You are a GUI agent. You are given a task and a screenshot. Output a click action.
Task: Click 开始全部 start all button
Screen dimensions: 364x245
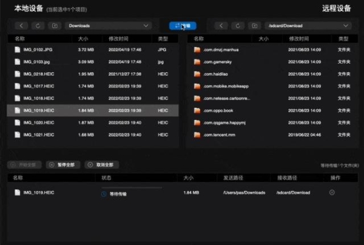[x=24, y=165]
